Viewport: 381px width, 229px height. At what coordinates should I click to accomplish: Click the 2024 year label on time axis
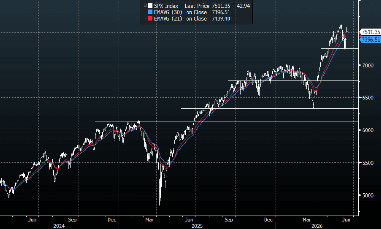(x=59, y=226)
